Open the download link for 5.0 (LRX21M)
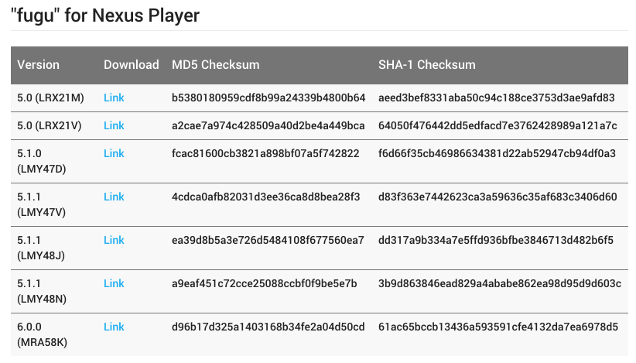This screenshot has width=636, height=363. point(114,98)
